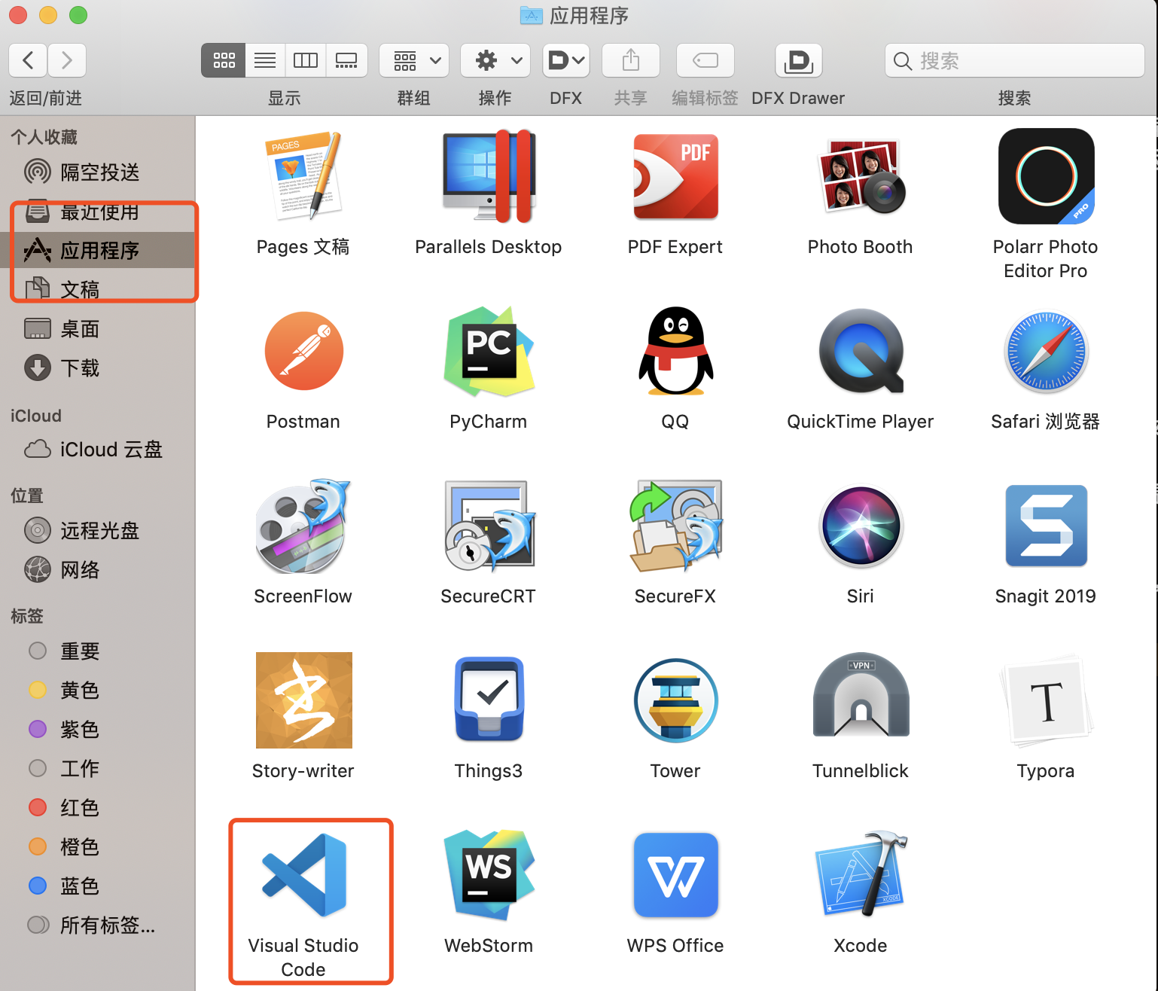Open the Photo Booth app icon

pos(861,176)
